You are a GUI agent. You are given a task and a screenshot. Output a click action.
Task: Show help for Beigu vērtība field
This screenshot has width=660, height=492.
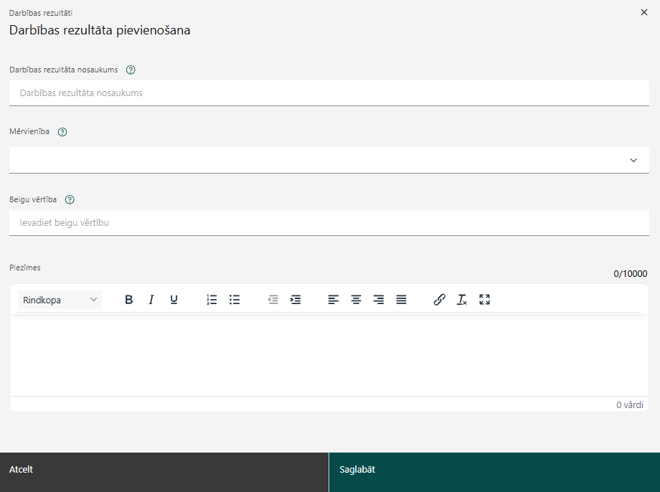(x=70, y=199)
